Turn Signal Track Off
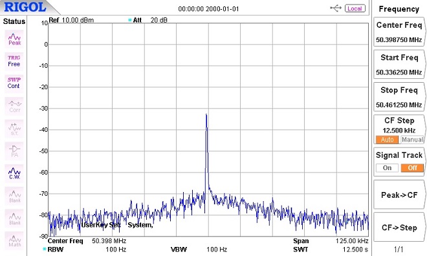Image resolution: width=427 pixels, height=256 pixels. 412,168
